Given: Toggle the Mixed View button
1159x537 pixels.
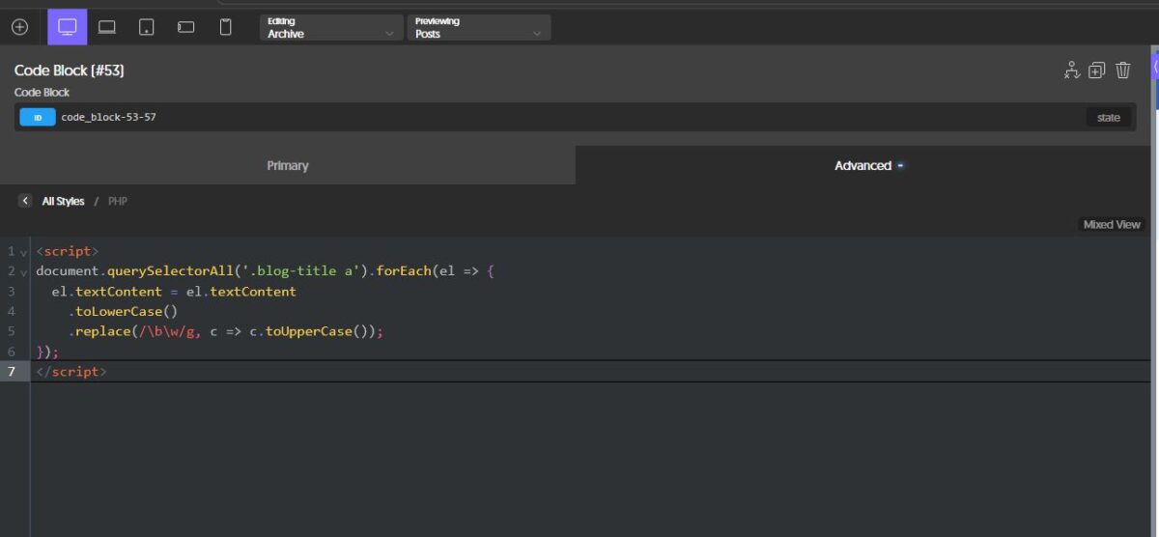Looking at the screenshot, I should 1112,224.
